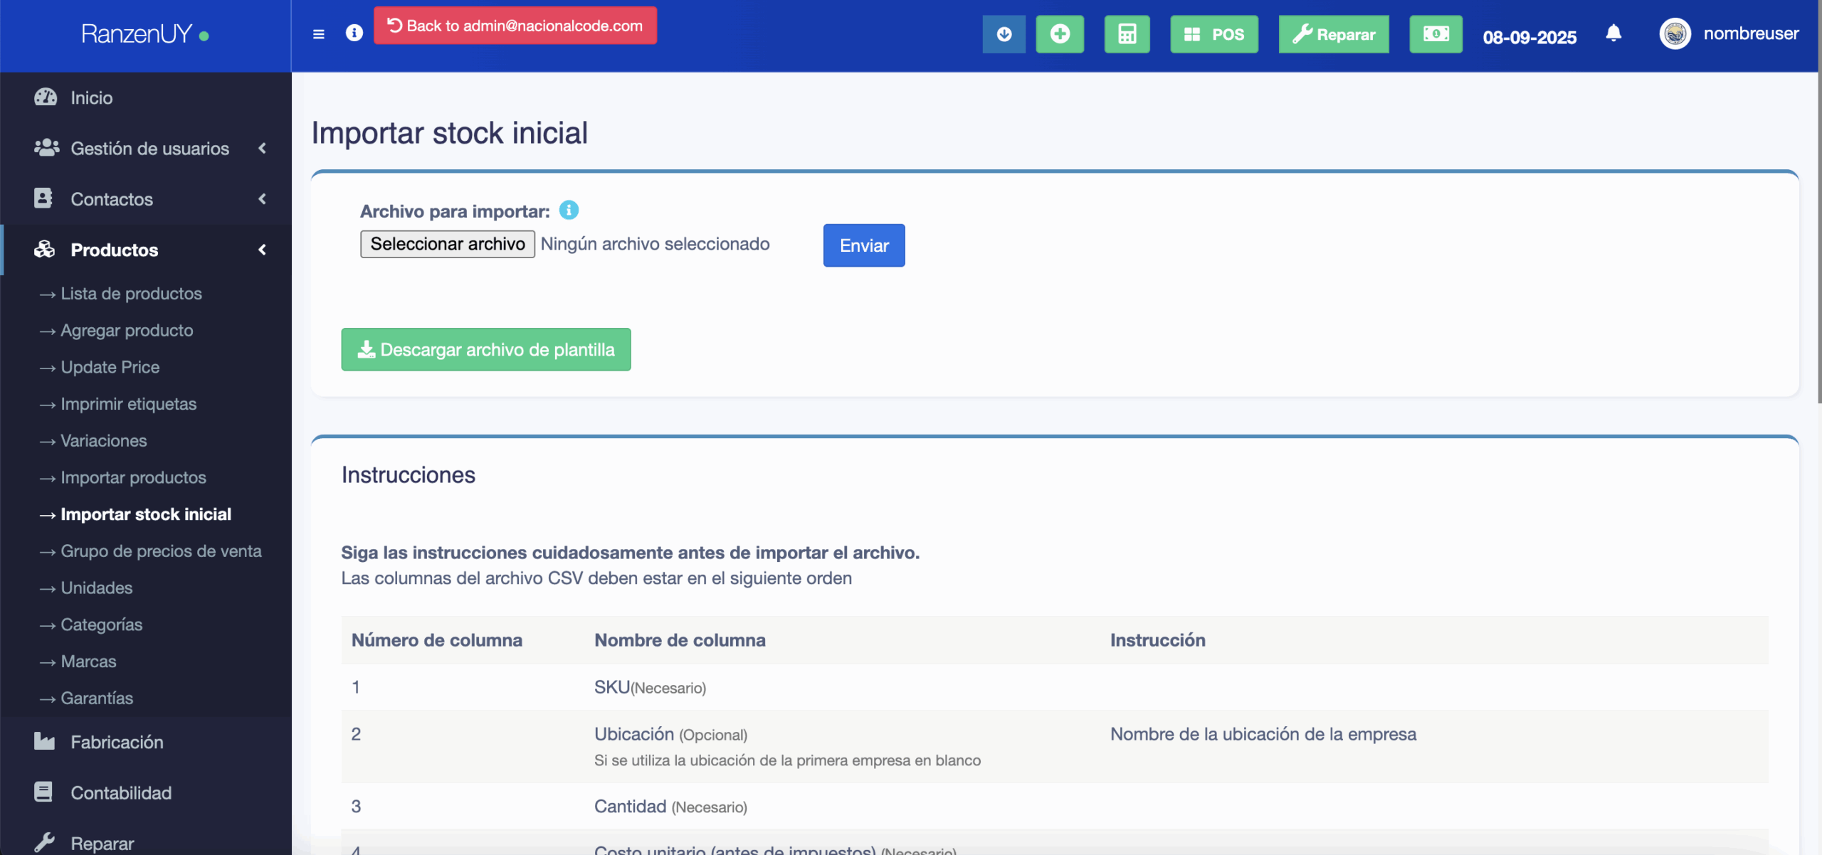The width and height of the screenshot is (1822, 855).
Task: Click Descargar archivo de plantilla button
Action: (485, 349)
